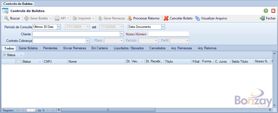Collapse the Status group panel toggle

[5, 55]
